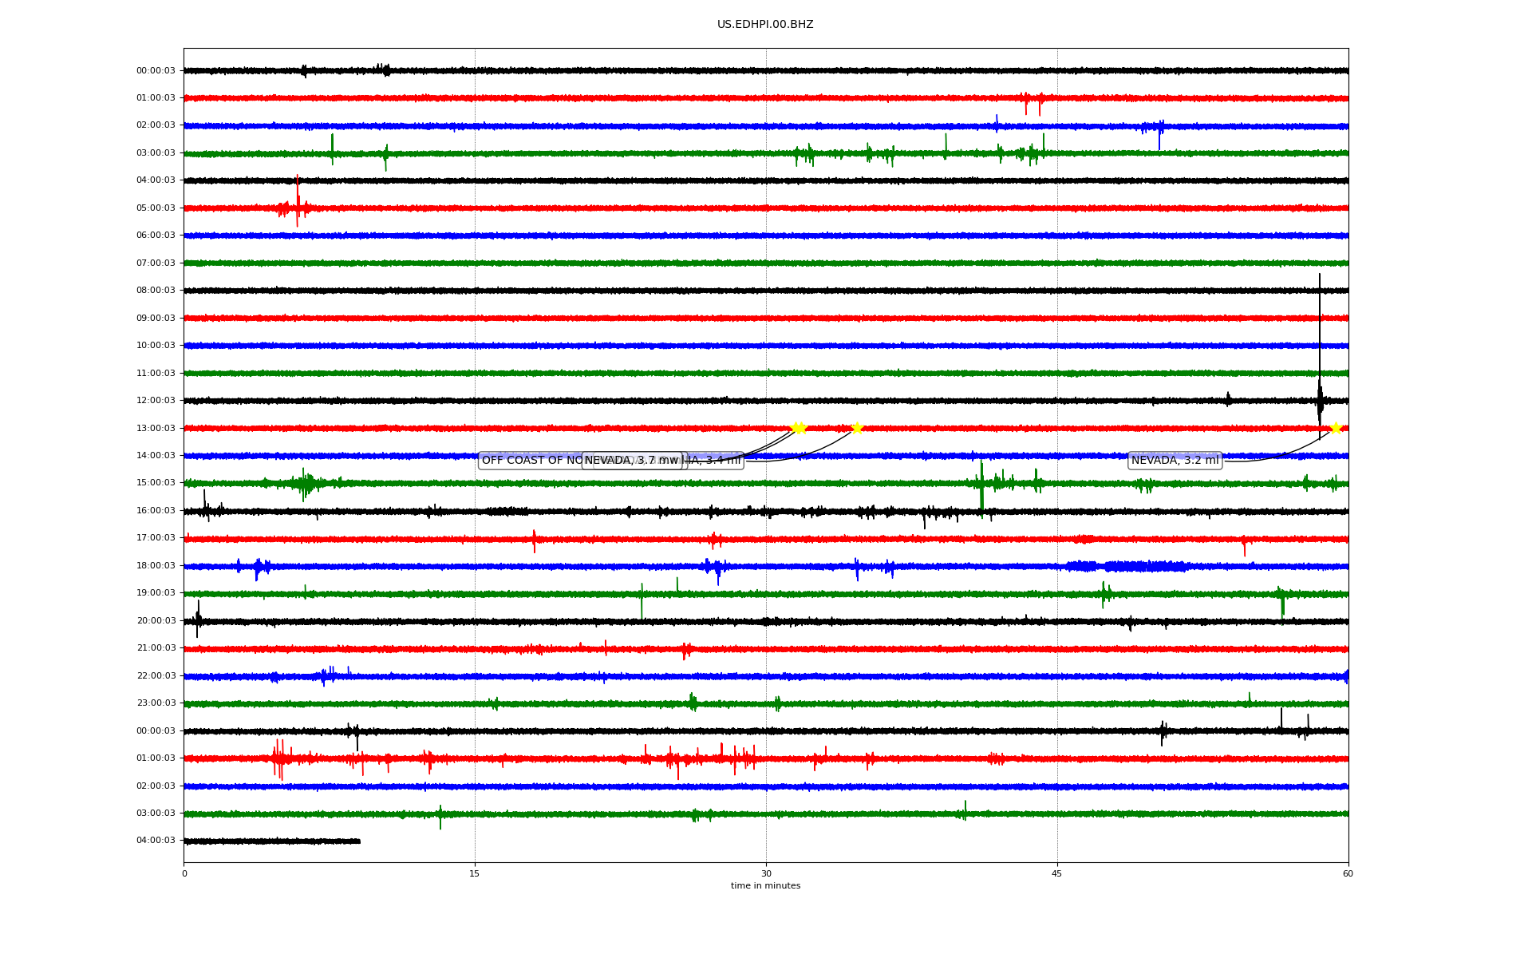Click the short black trace segment at the last 04:00:03 row
Viewport: 1532px width, 958px height.
click(x=272, y=841)
